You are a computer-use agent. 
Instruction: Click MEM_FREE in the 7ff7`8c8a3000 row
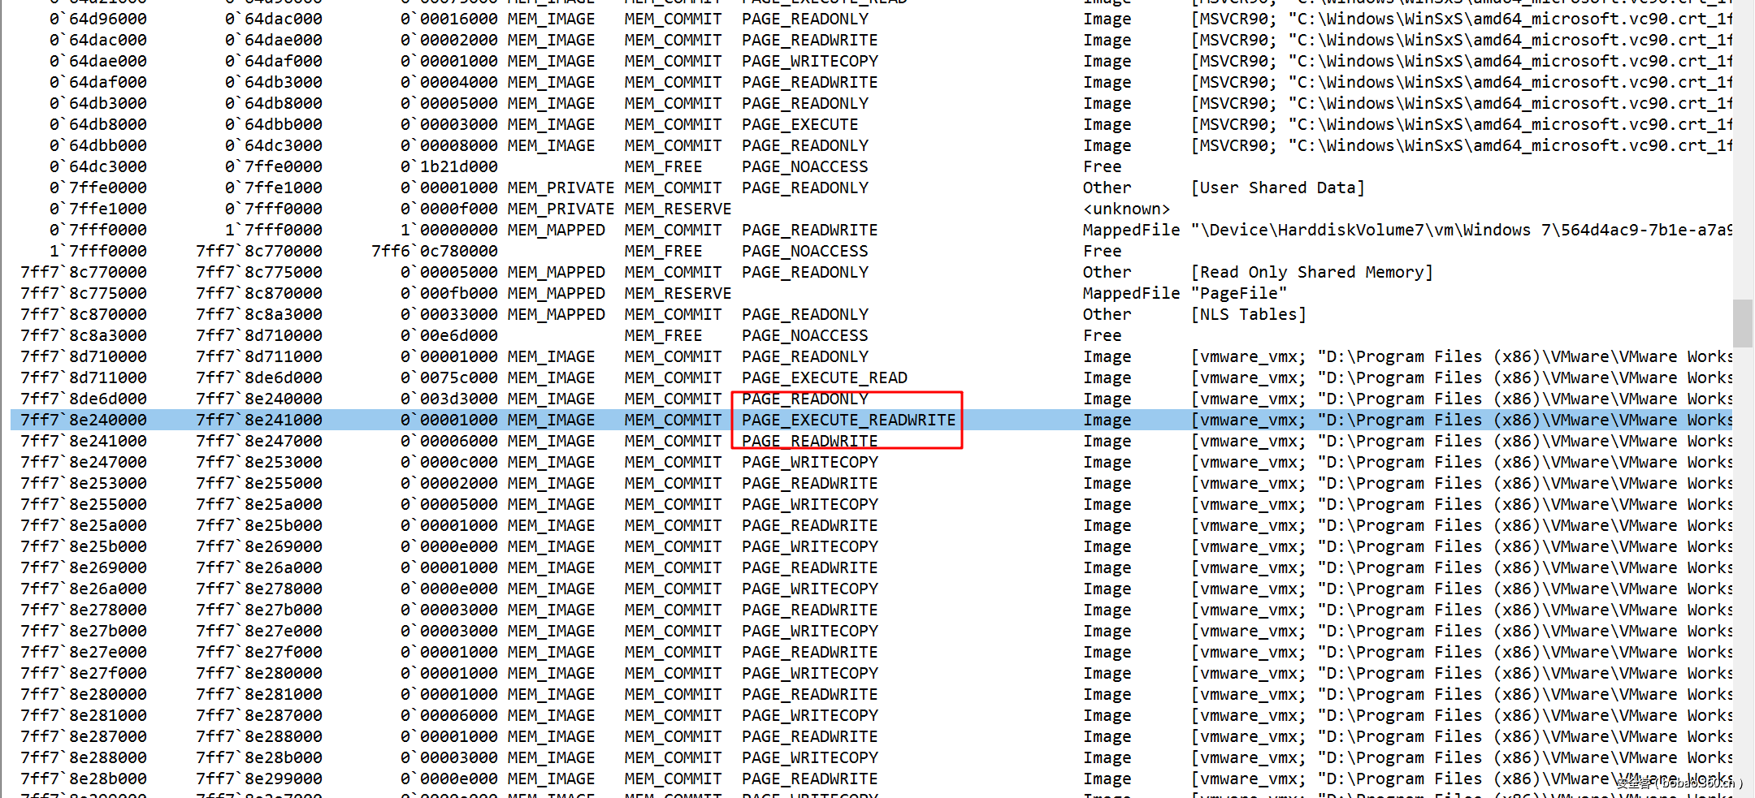coord(663,335)
